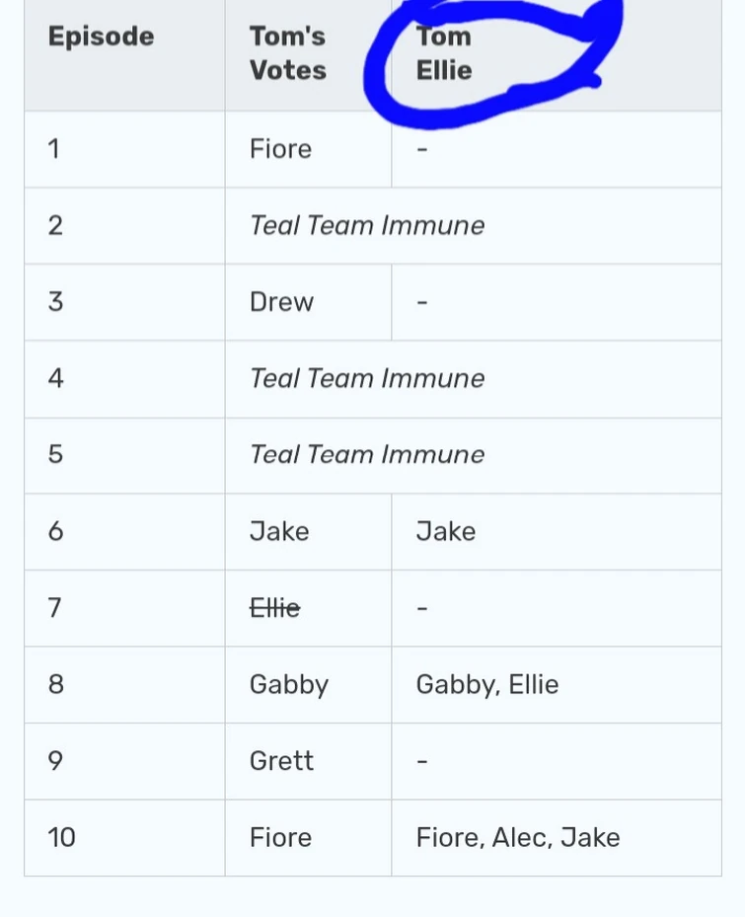Click the dash in episode 9 row
Screen dimensions: 745x917
click(x=422, y=761)
